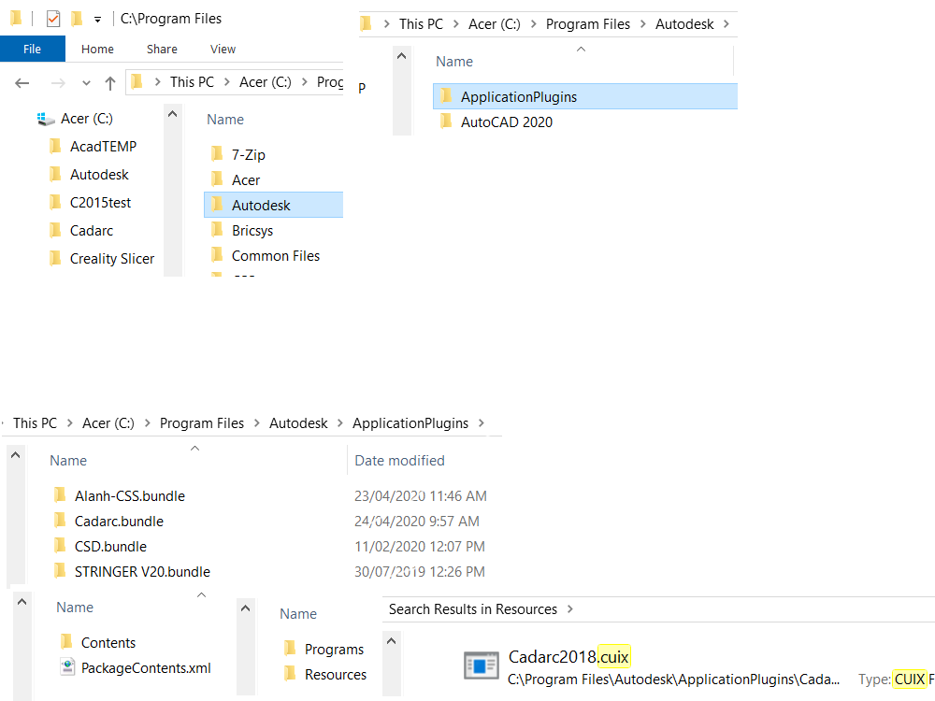Click the properties checkmark quick access icon

pyautogui.click(x=53, y=19)
